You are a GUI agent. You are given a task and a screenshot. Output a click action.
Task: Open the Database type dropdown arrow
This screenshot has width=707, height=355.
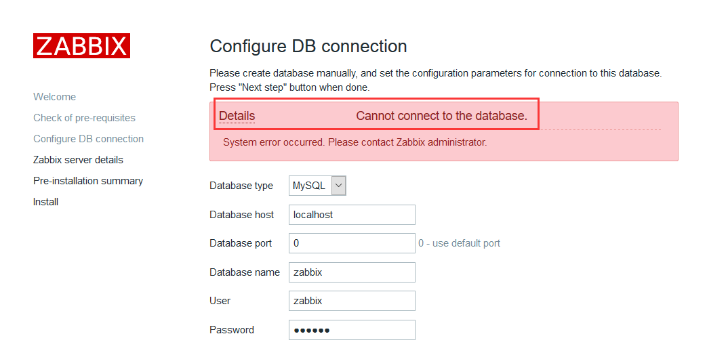(x=339, y=186)
